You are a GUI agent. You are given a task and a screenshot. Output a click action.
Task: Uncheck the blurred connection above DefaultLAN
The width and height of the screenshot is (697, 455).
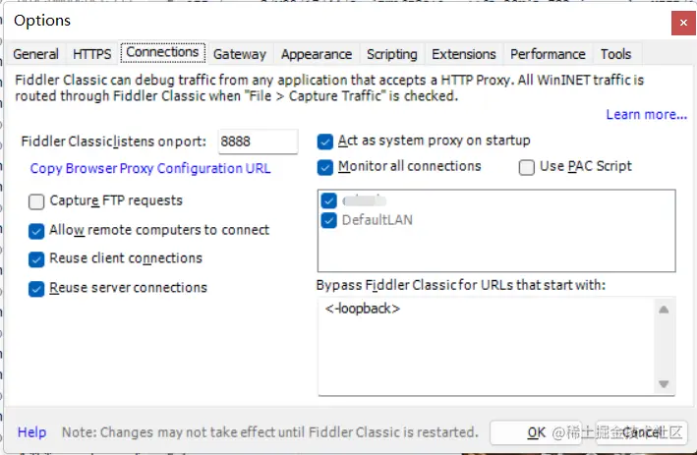click(x=329, y=200)
